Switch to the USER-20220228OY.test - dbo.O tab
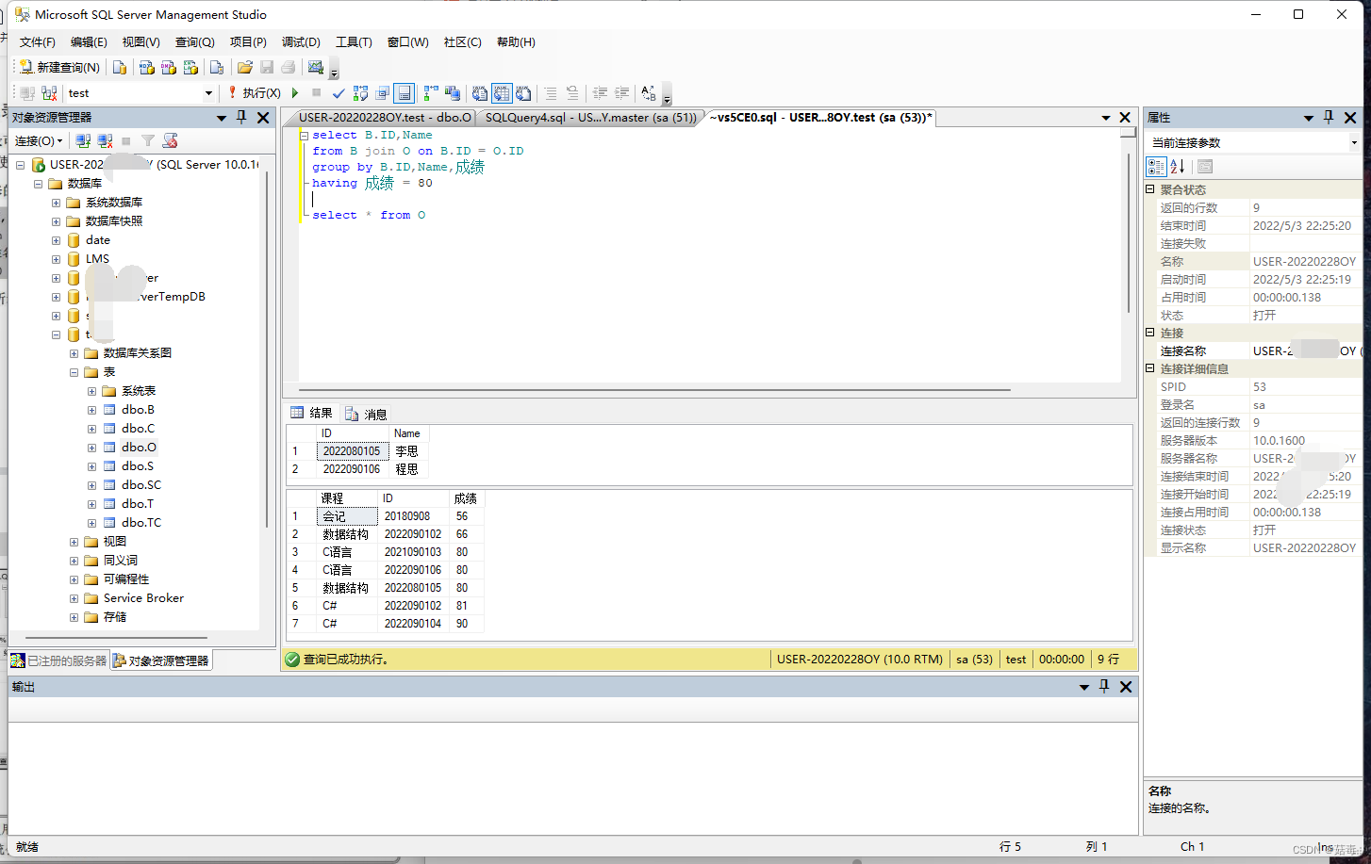The image size is (1371, 864). [x=384, y=118]
